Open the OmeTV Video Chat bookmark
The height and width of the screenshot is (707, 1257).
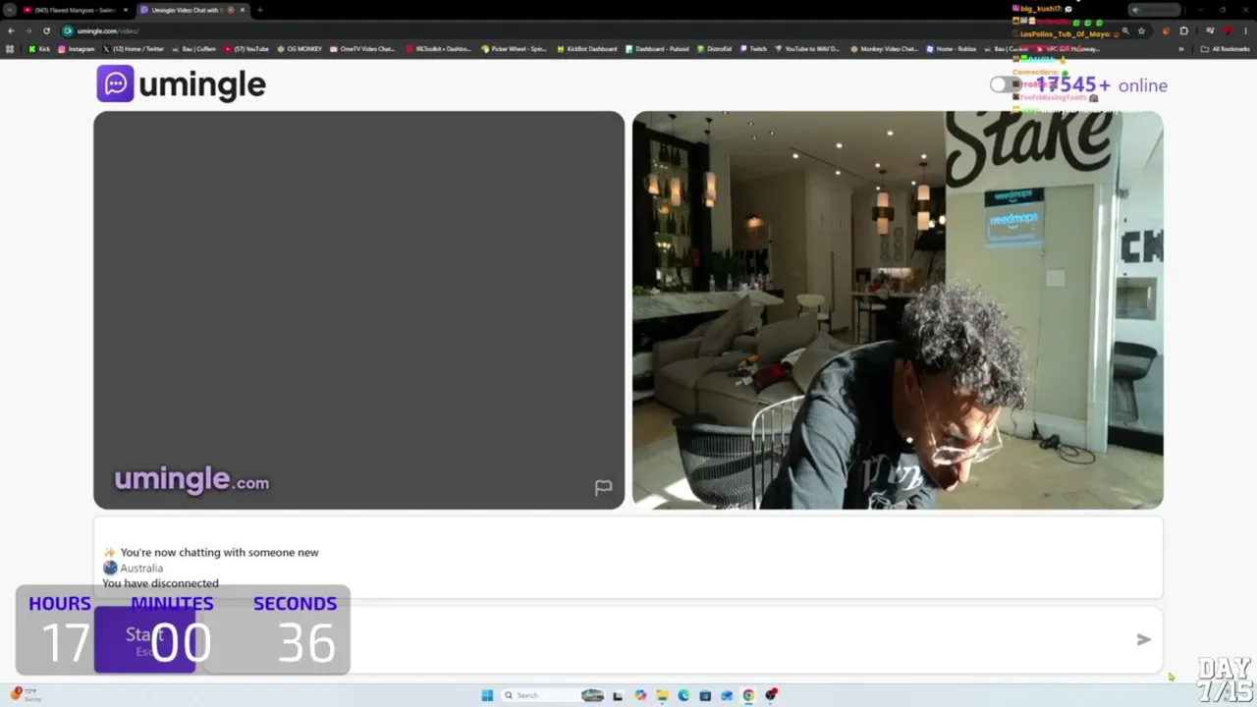(x=362, y=49)
